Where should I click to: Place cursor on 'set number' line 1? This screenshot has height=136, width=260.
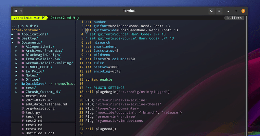tap(96, 22)
